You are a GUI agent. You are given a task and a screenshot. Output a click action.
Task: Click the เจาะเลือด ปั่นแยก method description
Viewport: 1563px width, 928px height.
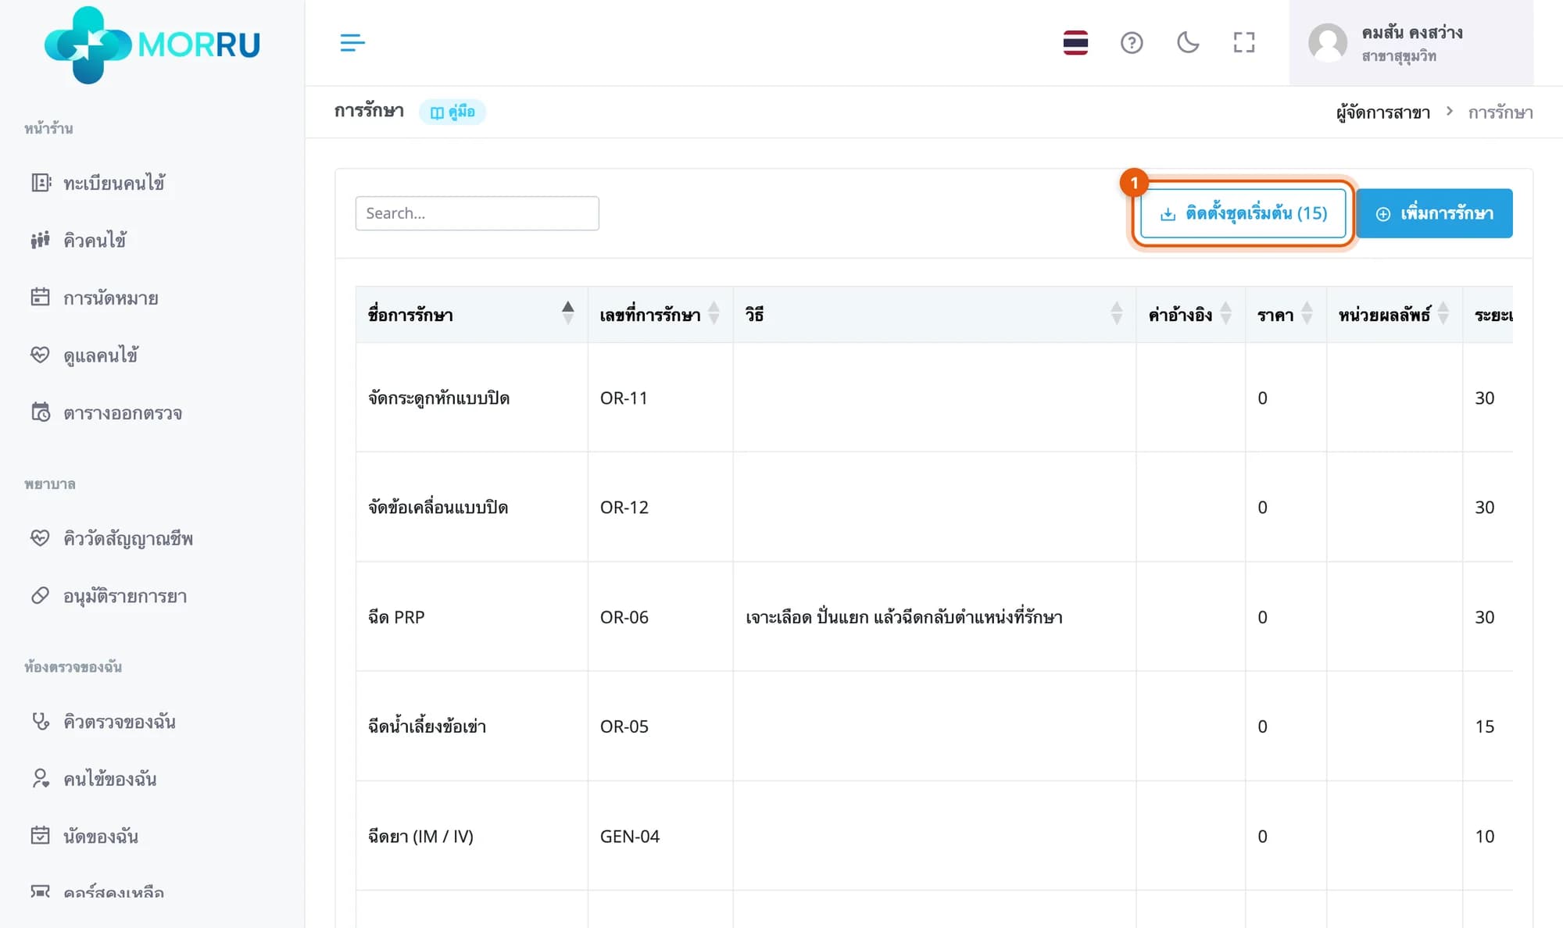click(x=904, y=617)
